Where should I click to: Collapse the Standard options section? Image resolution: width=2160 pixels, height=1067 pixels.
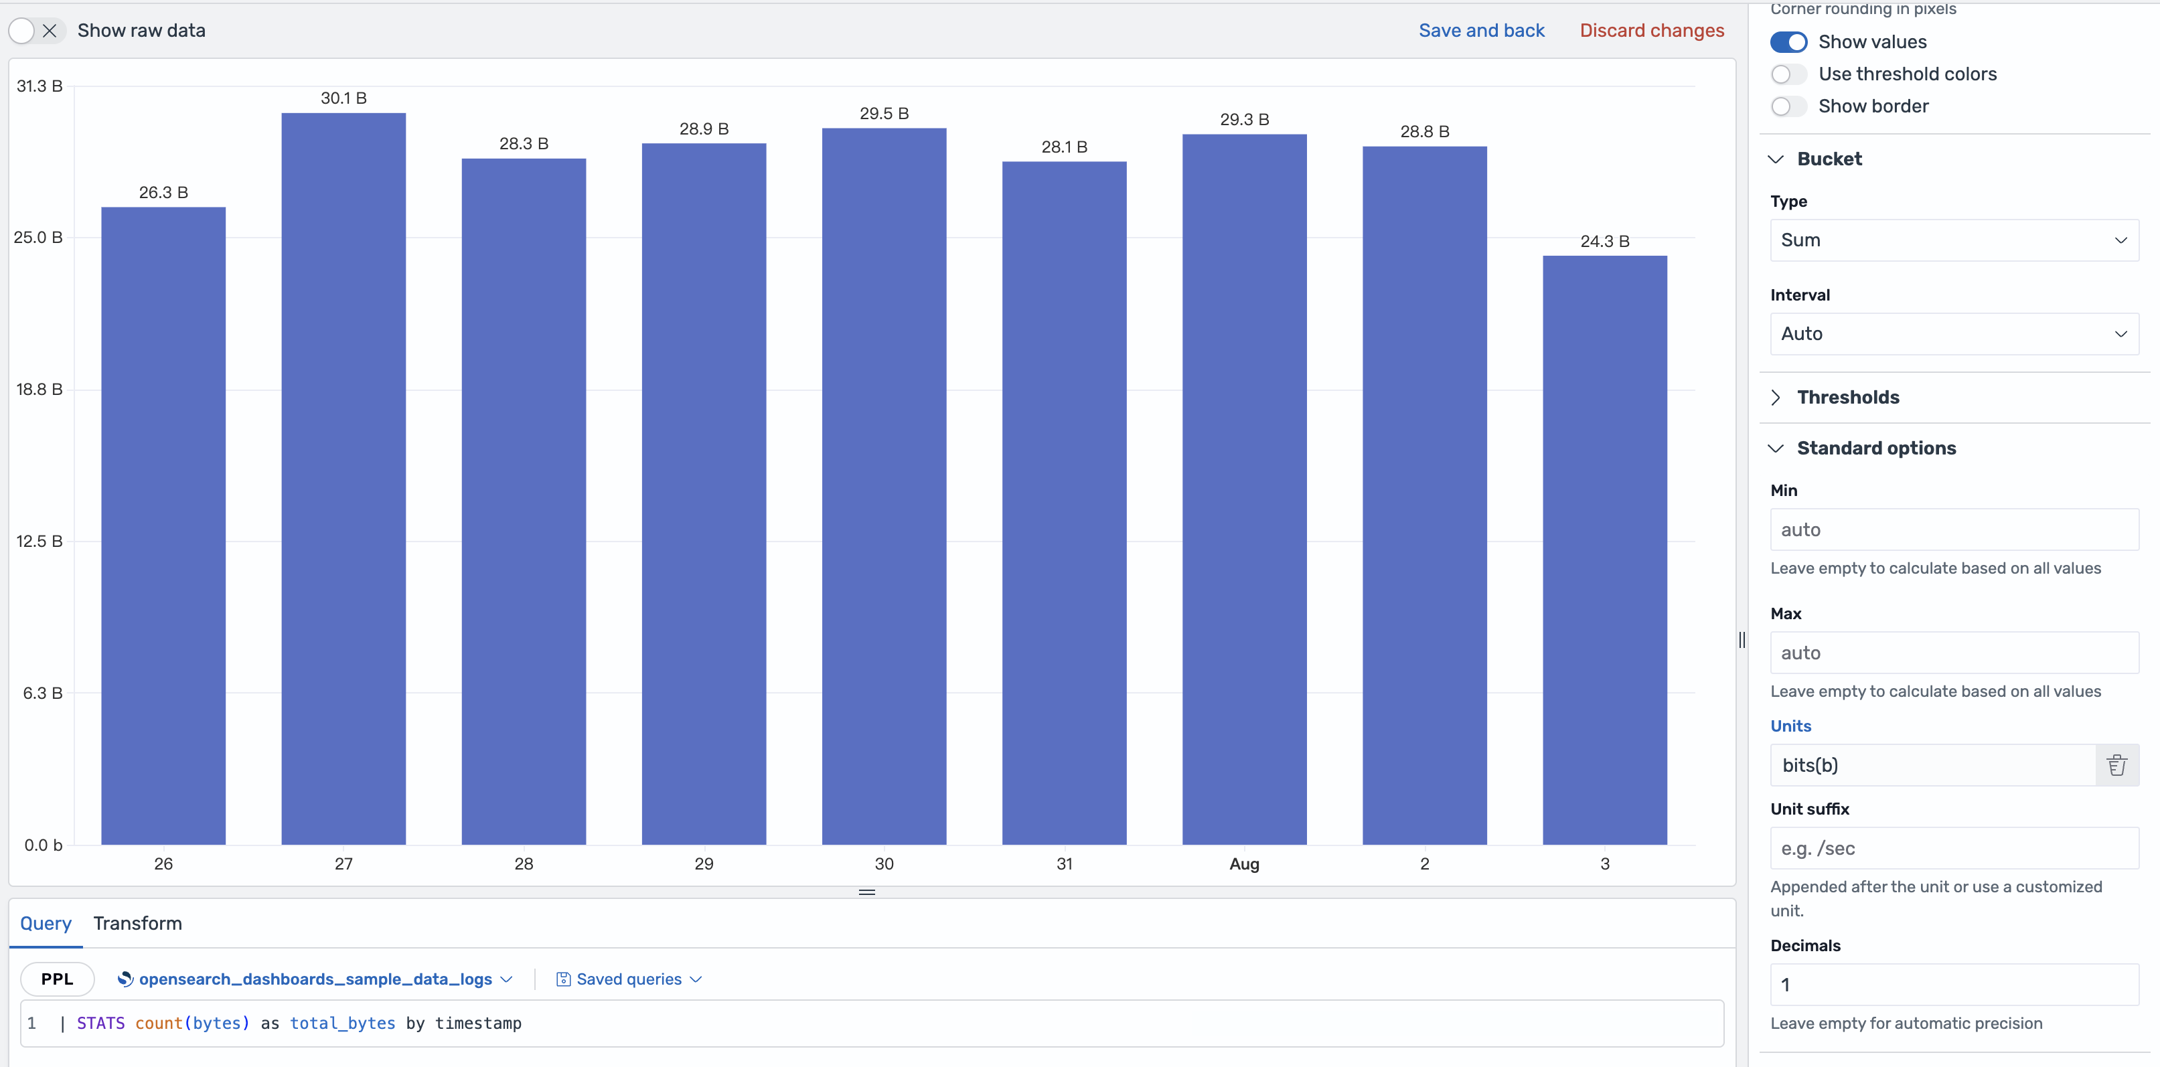[1862, 448]
